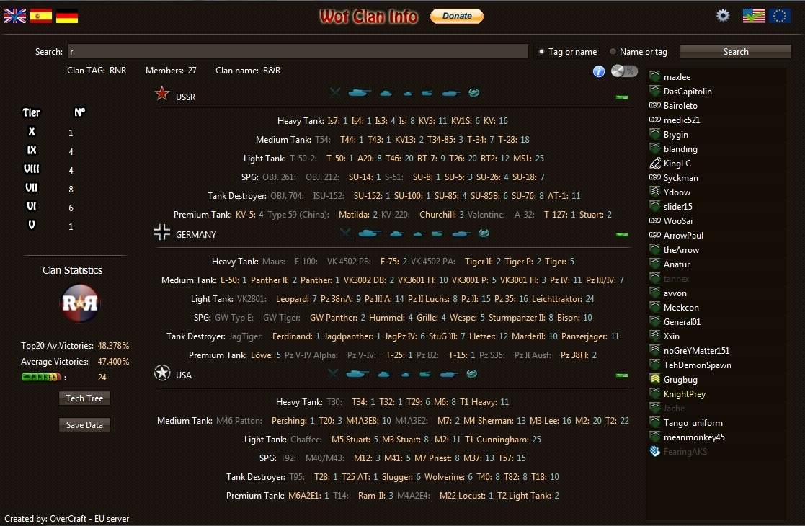This screenshot has width=805, height=526.
Task: Filter USA by light tank icon
Action: [x=406, y=375]
